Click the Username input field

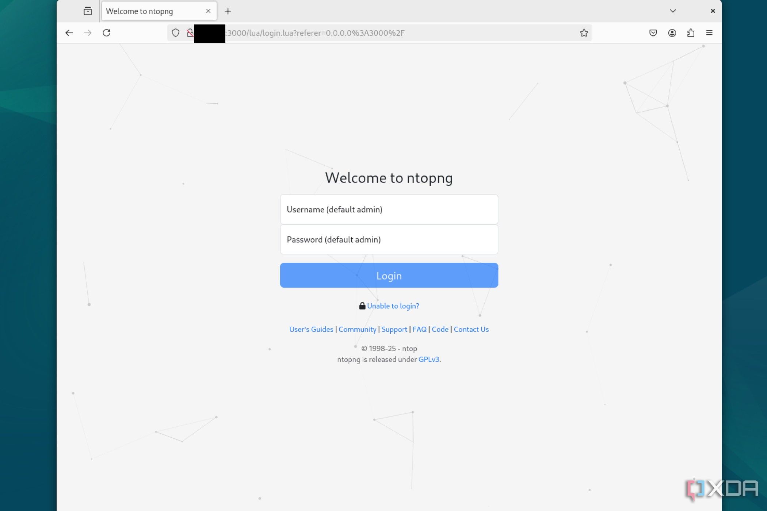pyautogui.click(x=389, y=209)
